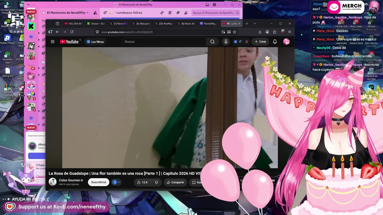The height and width of the screenshot is (215, 383).
Task: Open Roblox Player desktop shortcut
Action: [7, 39]
